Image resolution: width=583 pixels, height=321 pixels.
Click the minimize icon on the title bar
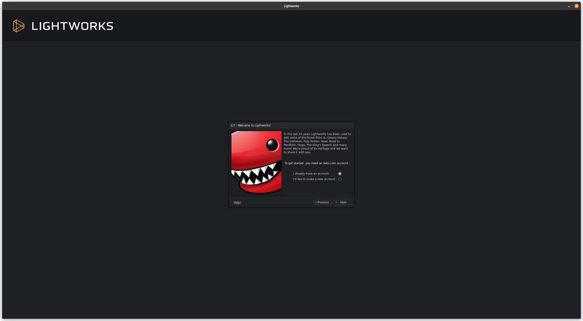[x=568, y=6]
